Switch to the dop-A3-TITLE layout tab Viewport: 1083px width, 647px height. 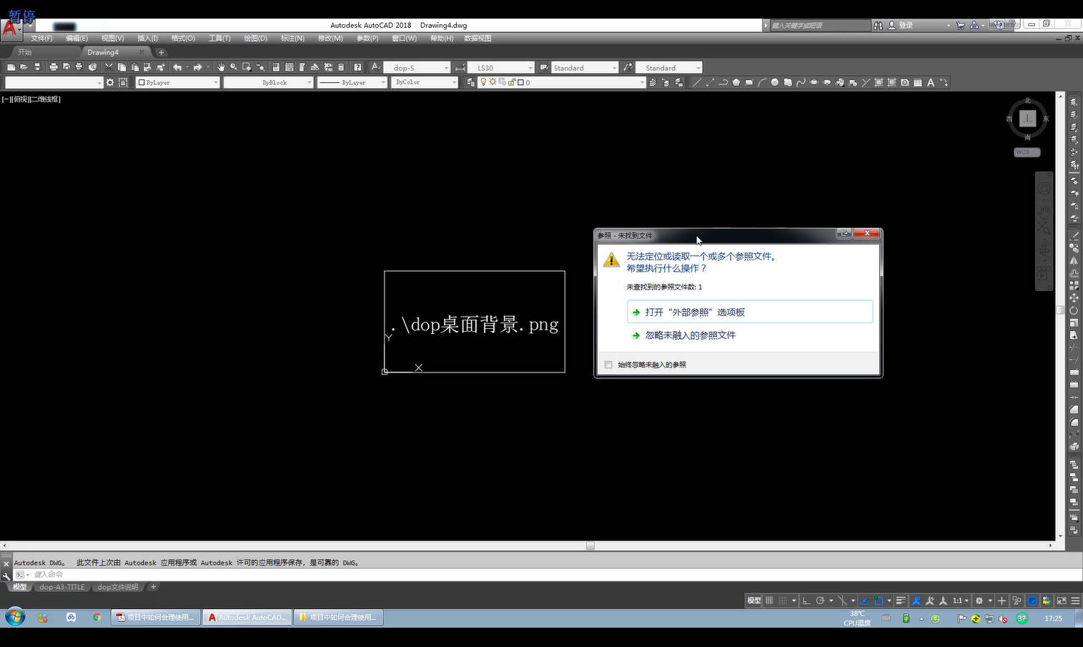pos(61,587)
